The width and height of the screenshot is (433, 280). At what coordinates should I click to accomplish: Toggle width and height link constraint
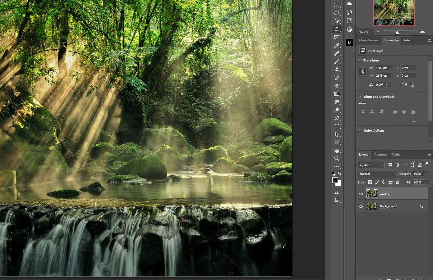pos(362,72)
